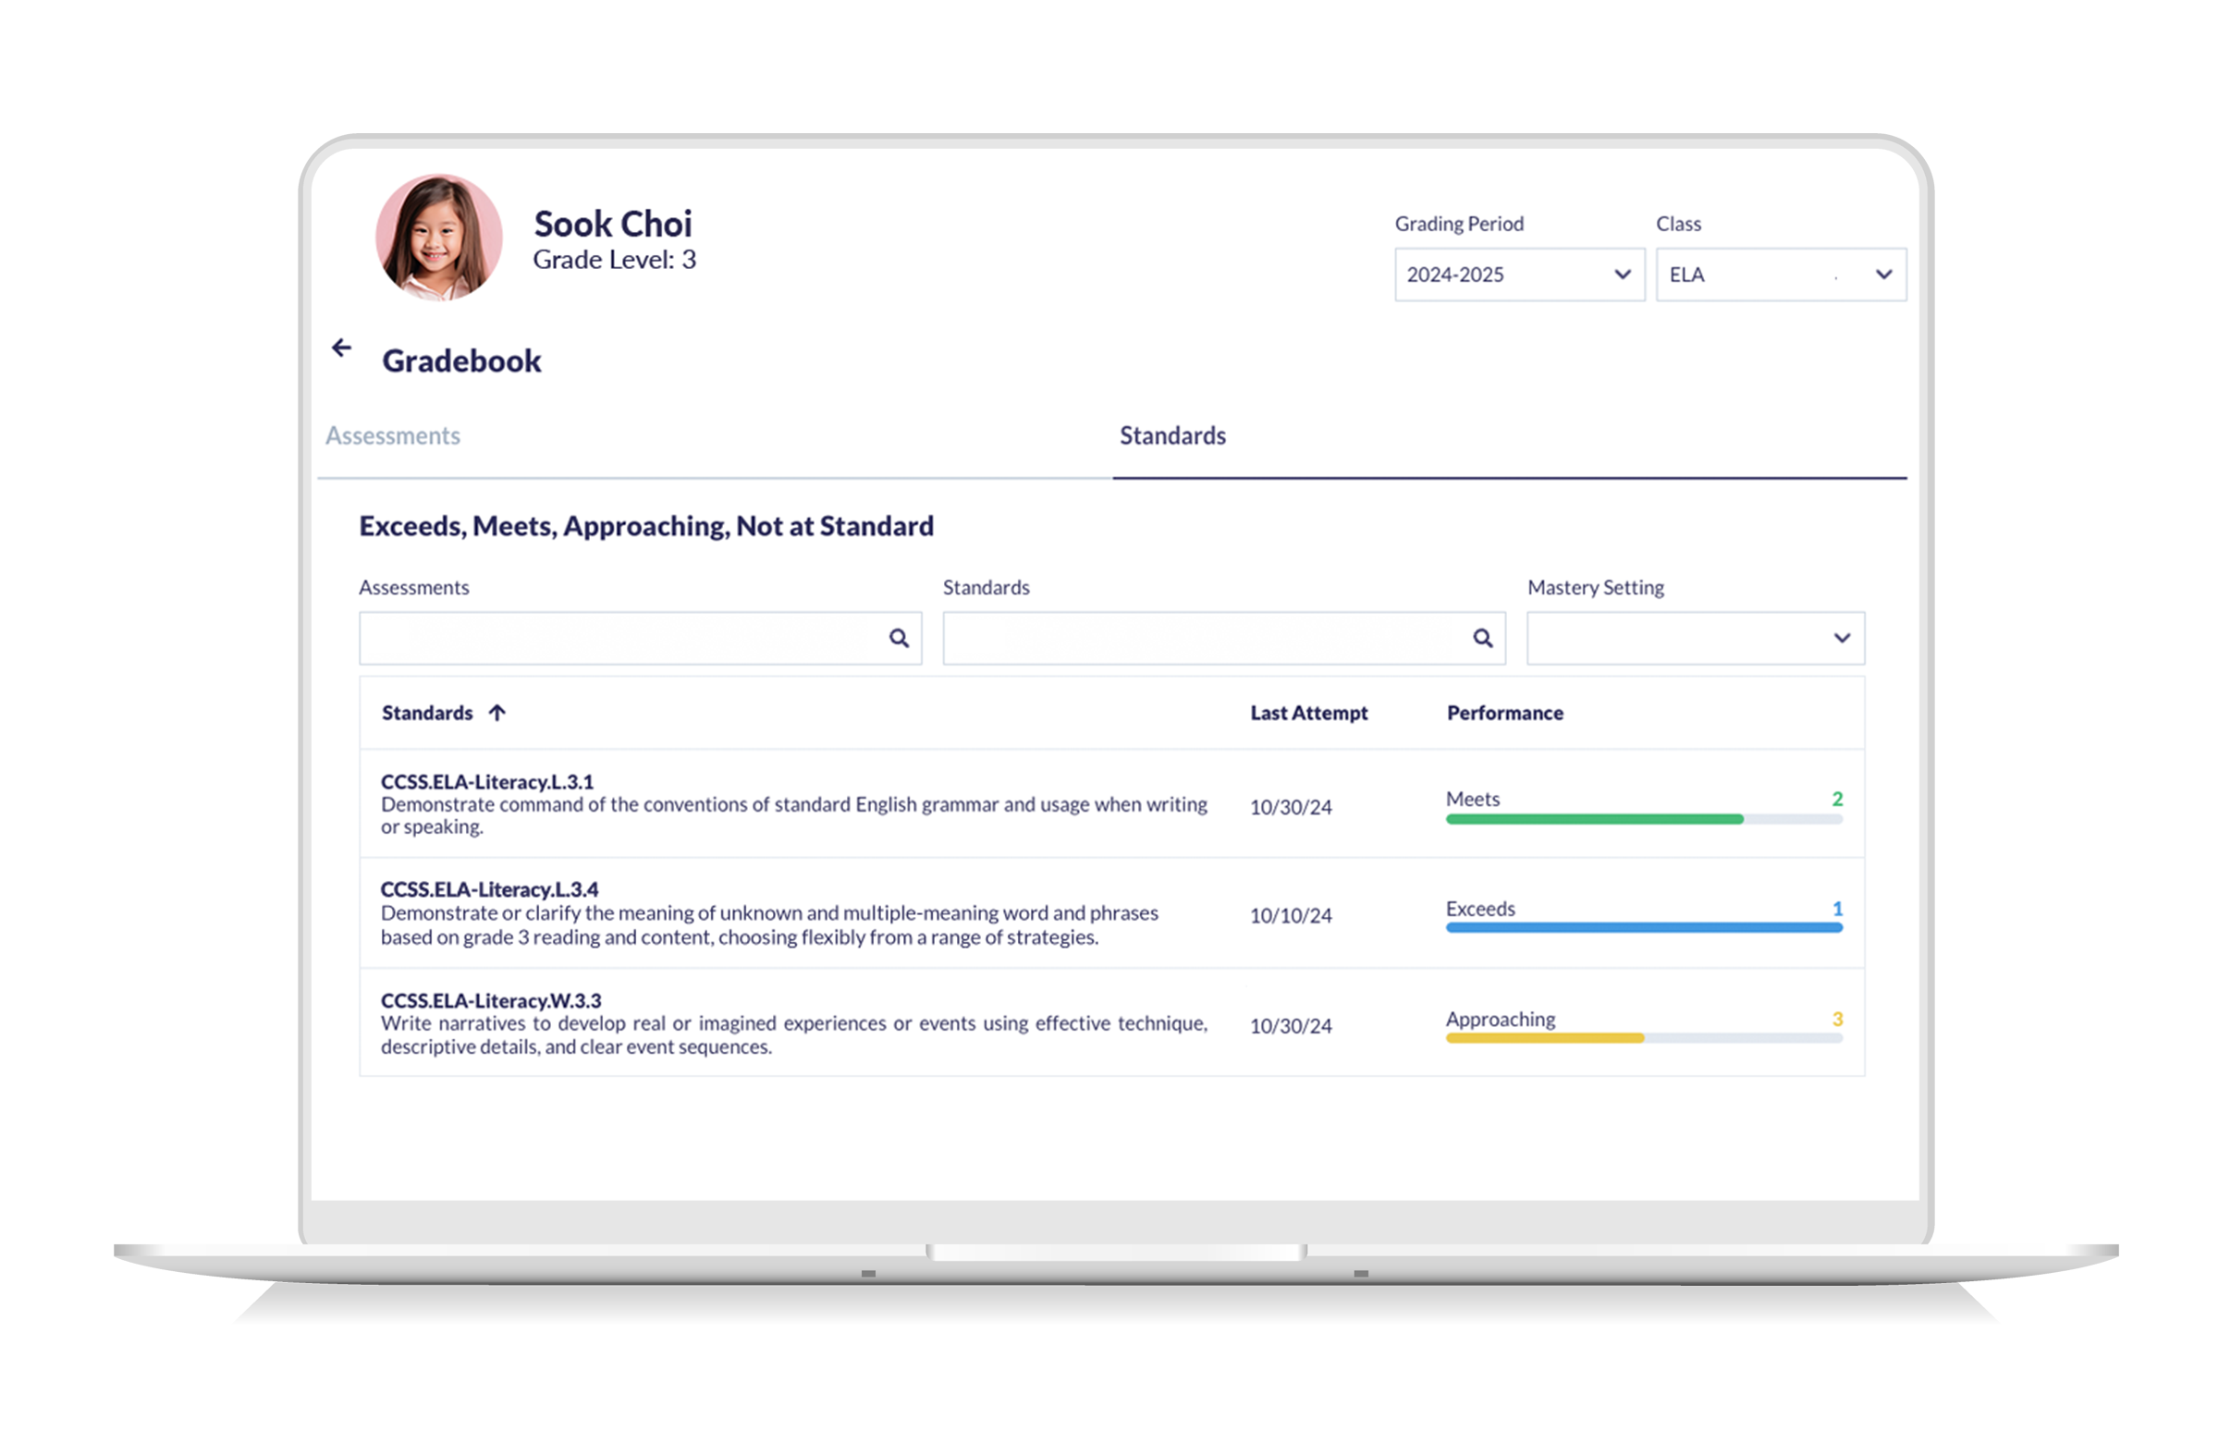
Task: Open the Grading Period 2024-2025 dropdown
Action: click(1518, 275)
